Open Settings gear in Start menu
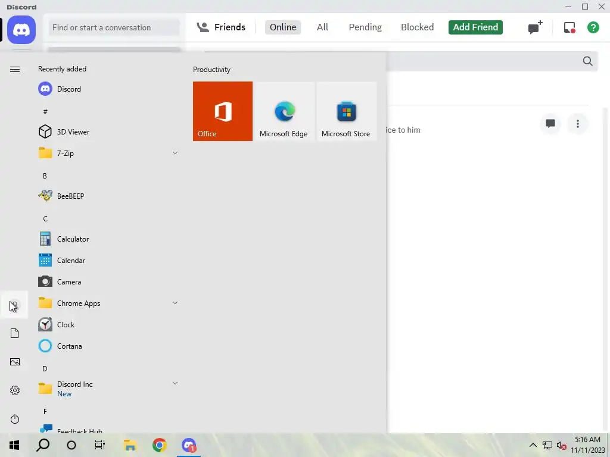 tap(15, 390)
